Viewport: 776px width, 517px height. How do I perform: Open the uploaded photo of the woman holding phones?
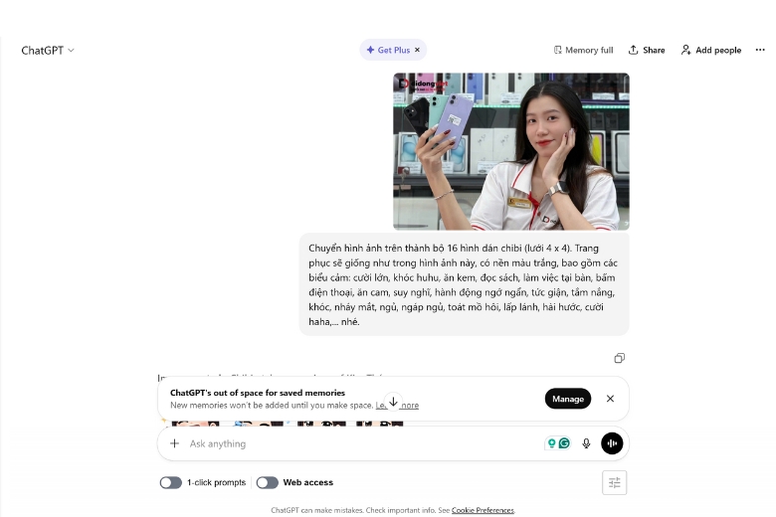(511, 151)
